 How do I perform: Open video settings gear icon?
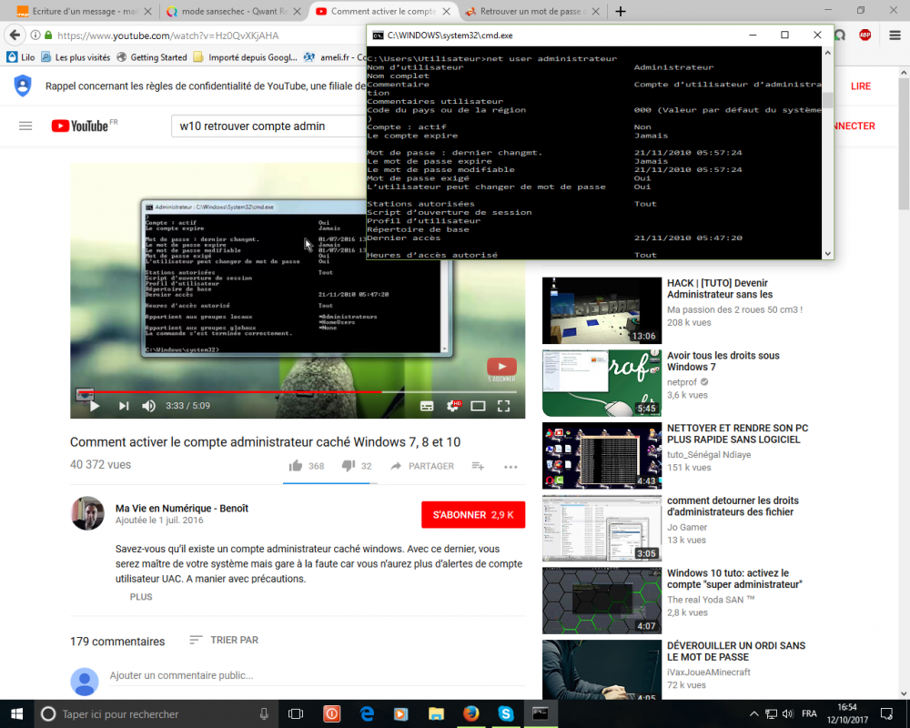pos(452,406)
